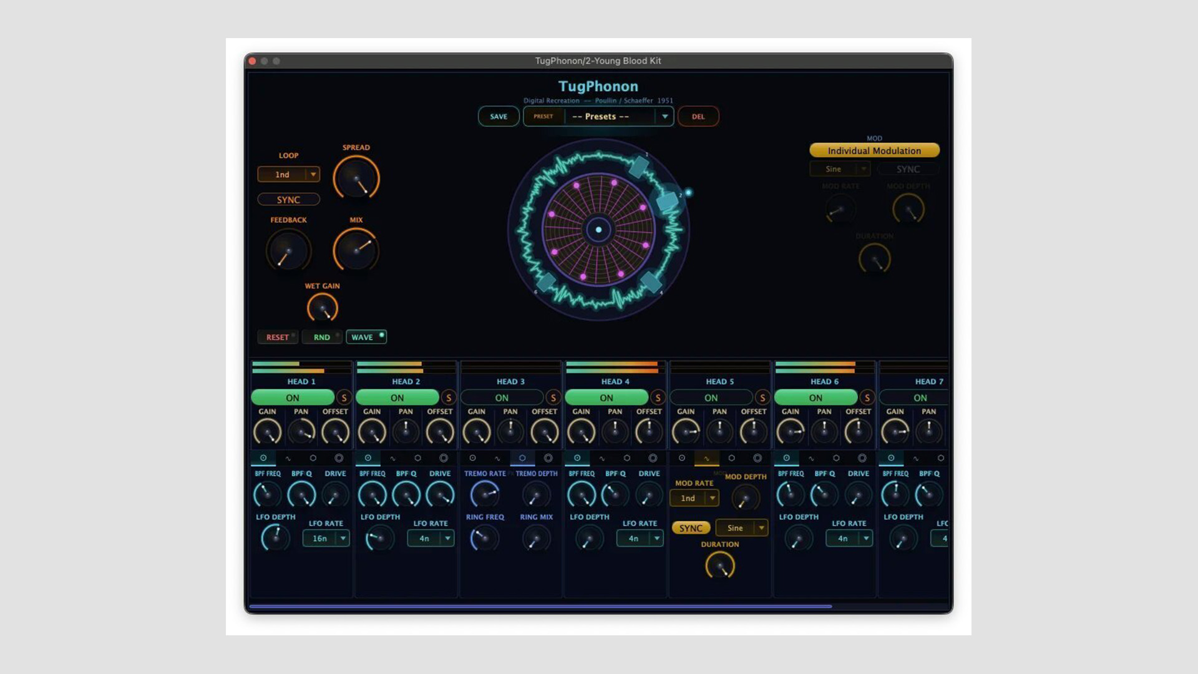The image size is (1198, 674).
Task: Open Head 5 hexagon FX tab icon
Action: (732, 458)
